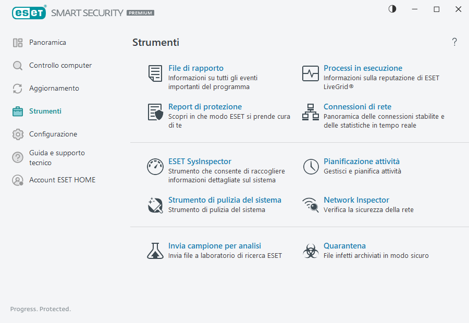Image resolution: width=469 pixels, height=323 pixels.
Task: Click the Quarantena biohazard icon
Action: click(311, 251)
